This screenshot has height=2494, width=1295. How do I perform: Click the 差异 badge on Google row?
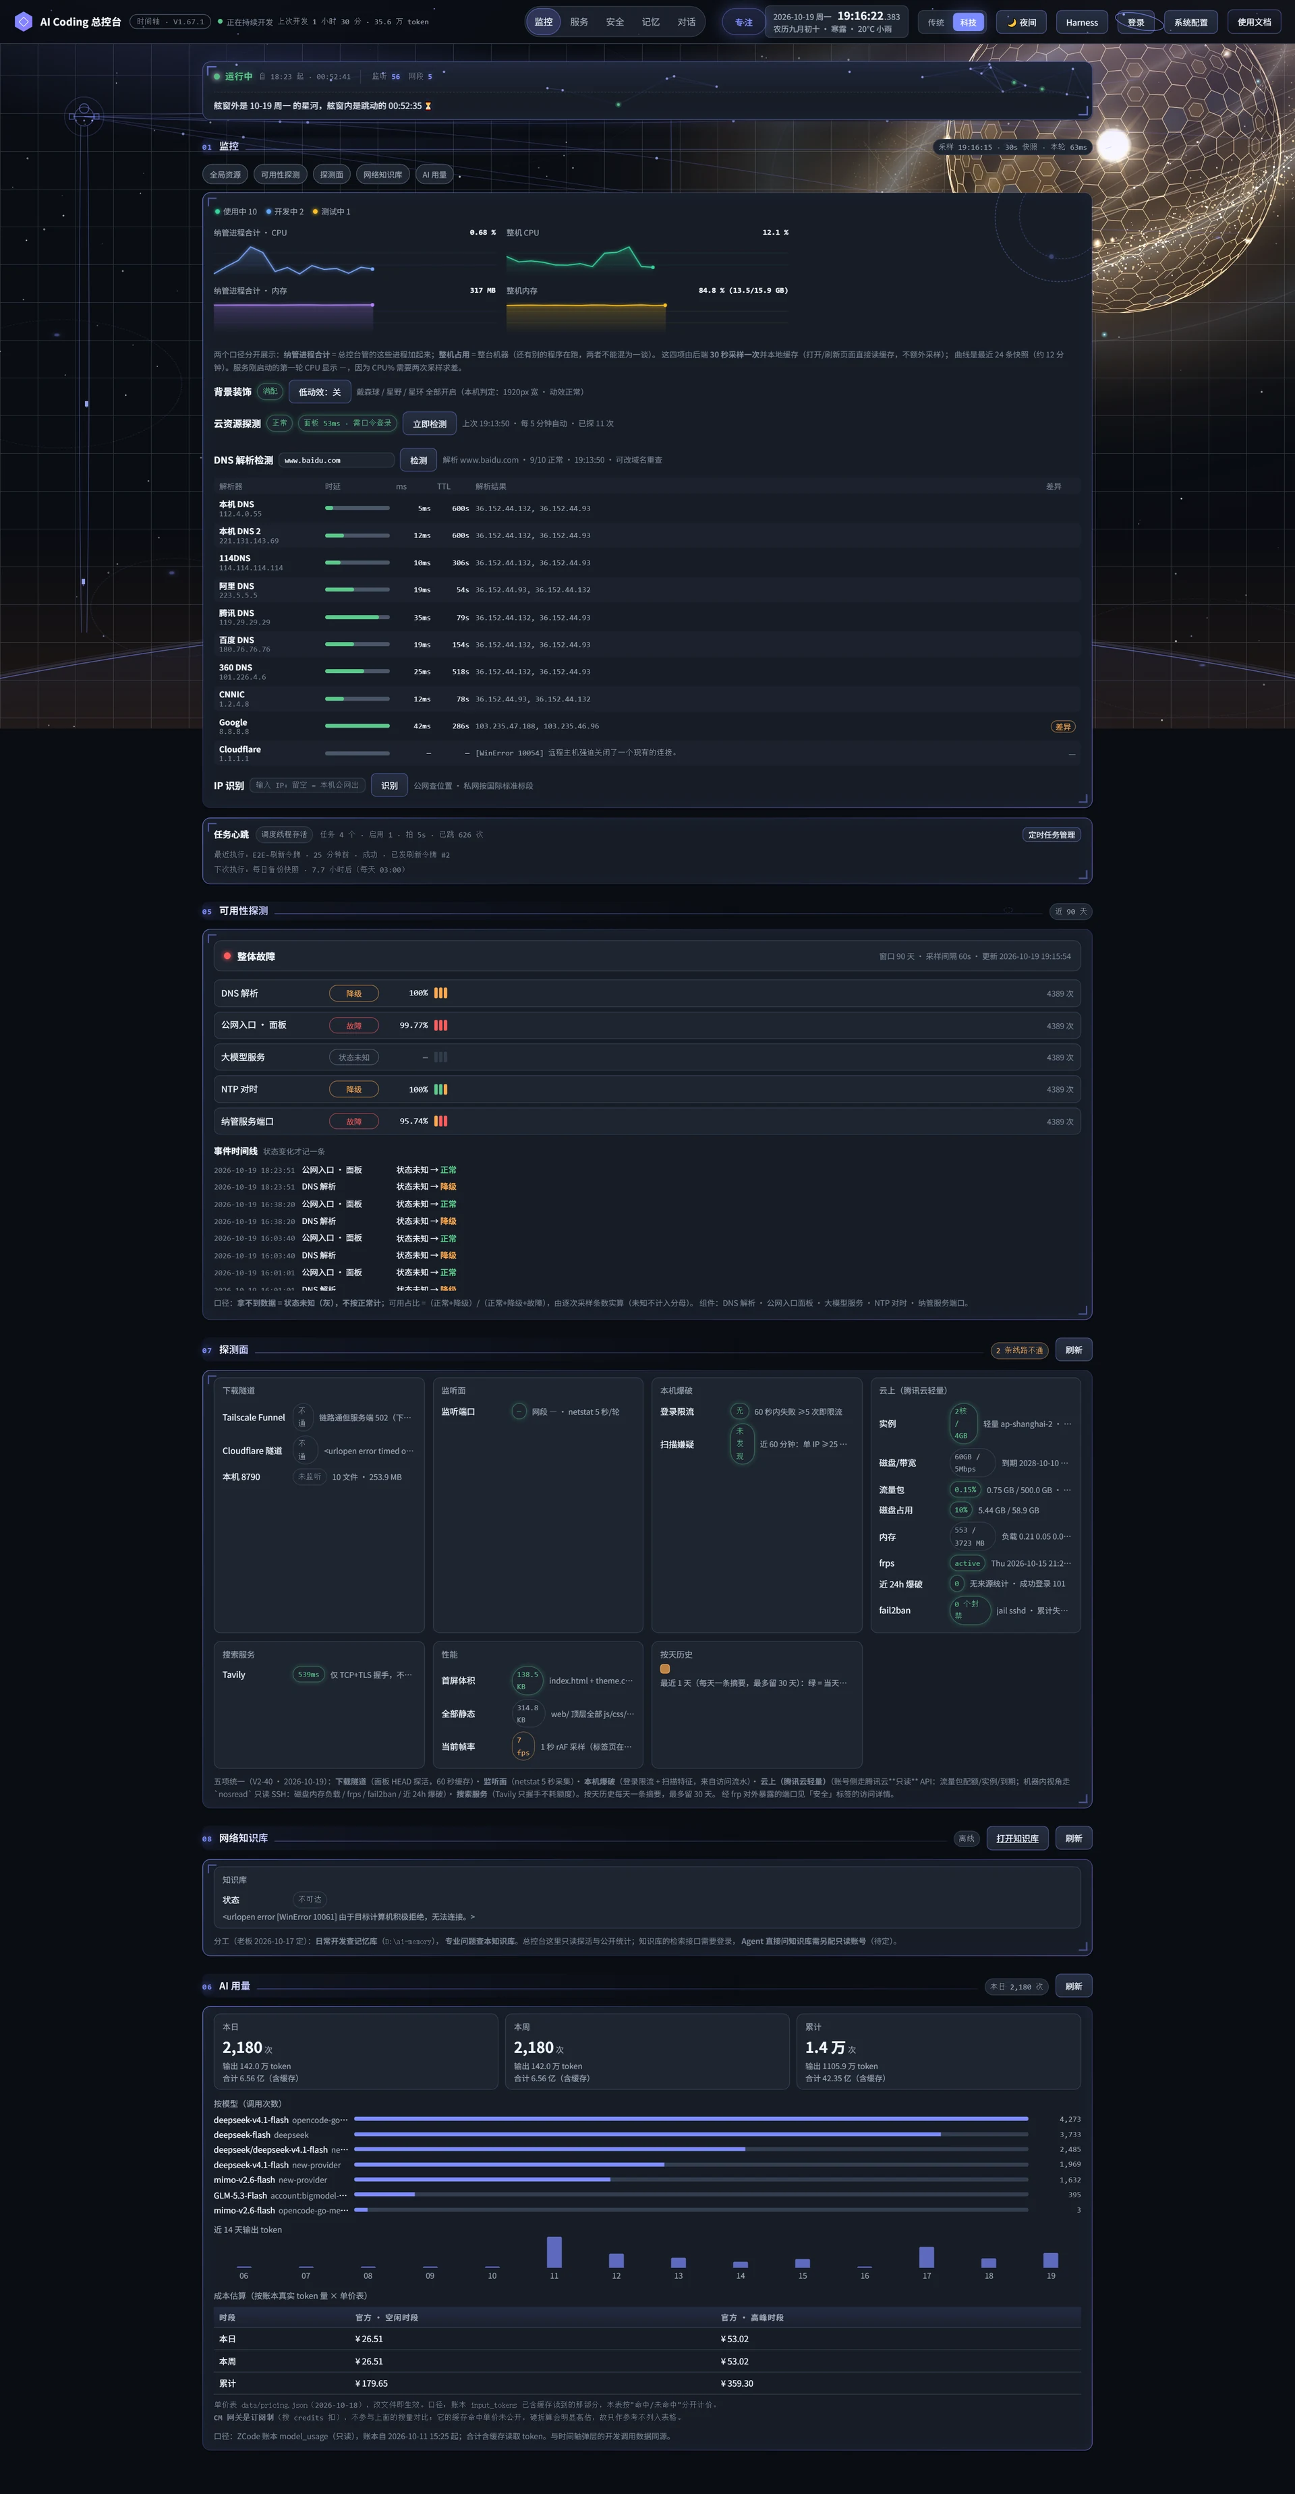[1062, 726]
